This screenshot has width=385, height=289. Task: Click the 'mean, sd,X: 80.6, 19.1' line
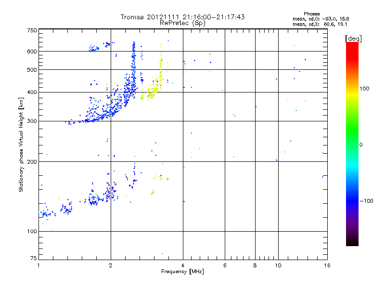click(x=320, y=24)
